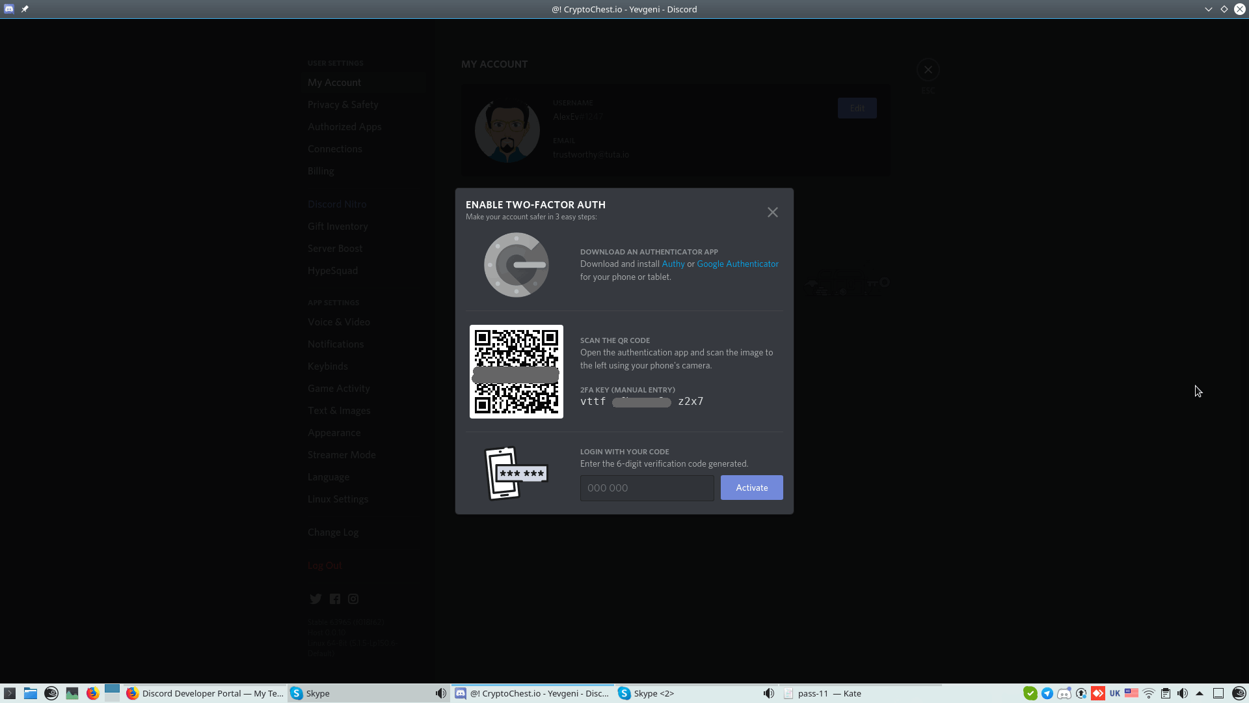Focus the 6-digit verification code field

pos(647,488)
